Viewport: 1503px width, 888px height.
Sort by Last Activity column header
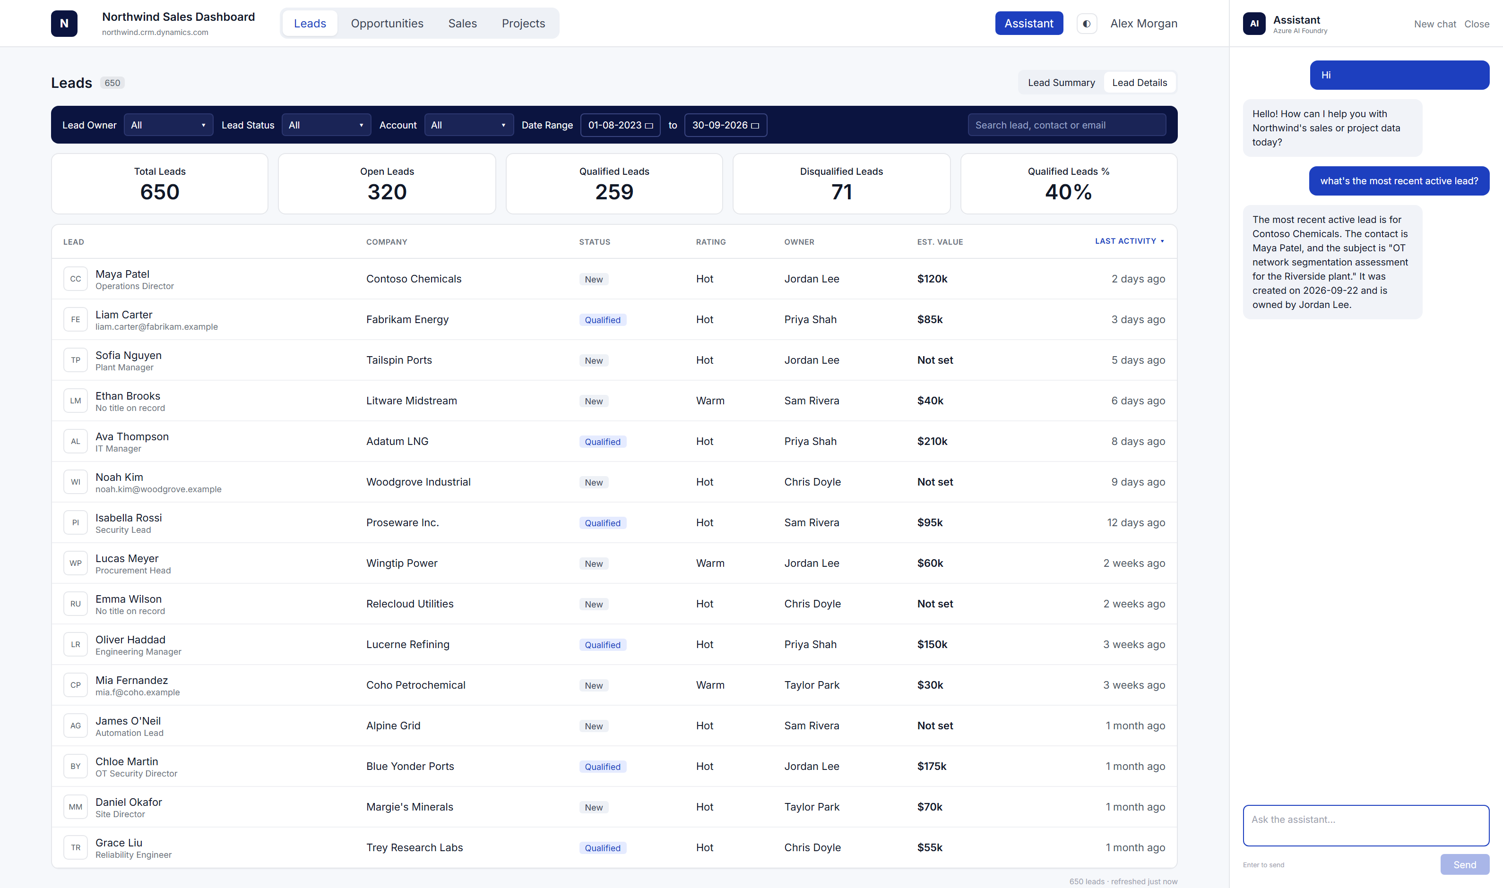[x=1130, y=241]
